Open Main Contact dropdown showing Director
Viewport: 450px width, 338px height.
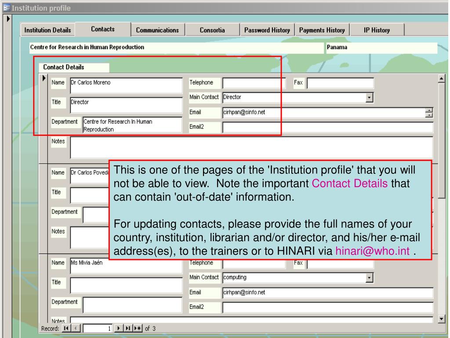click(369, 97)
